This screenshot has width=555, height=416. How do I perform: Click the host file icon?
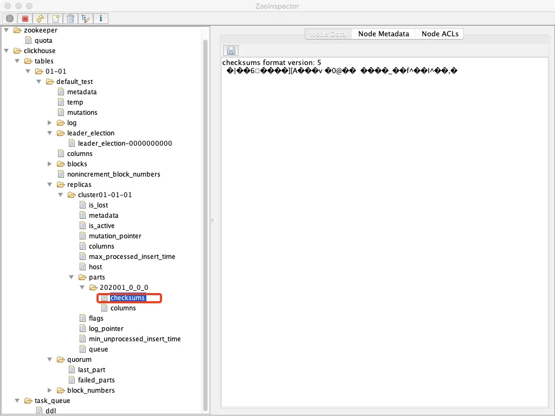point(82,266)
